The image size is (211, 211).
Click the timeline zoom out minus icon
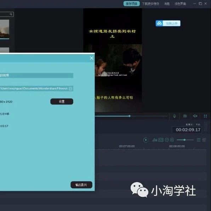167,140
